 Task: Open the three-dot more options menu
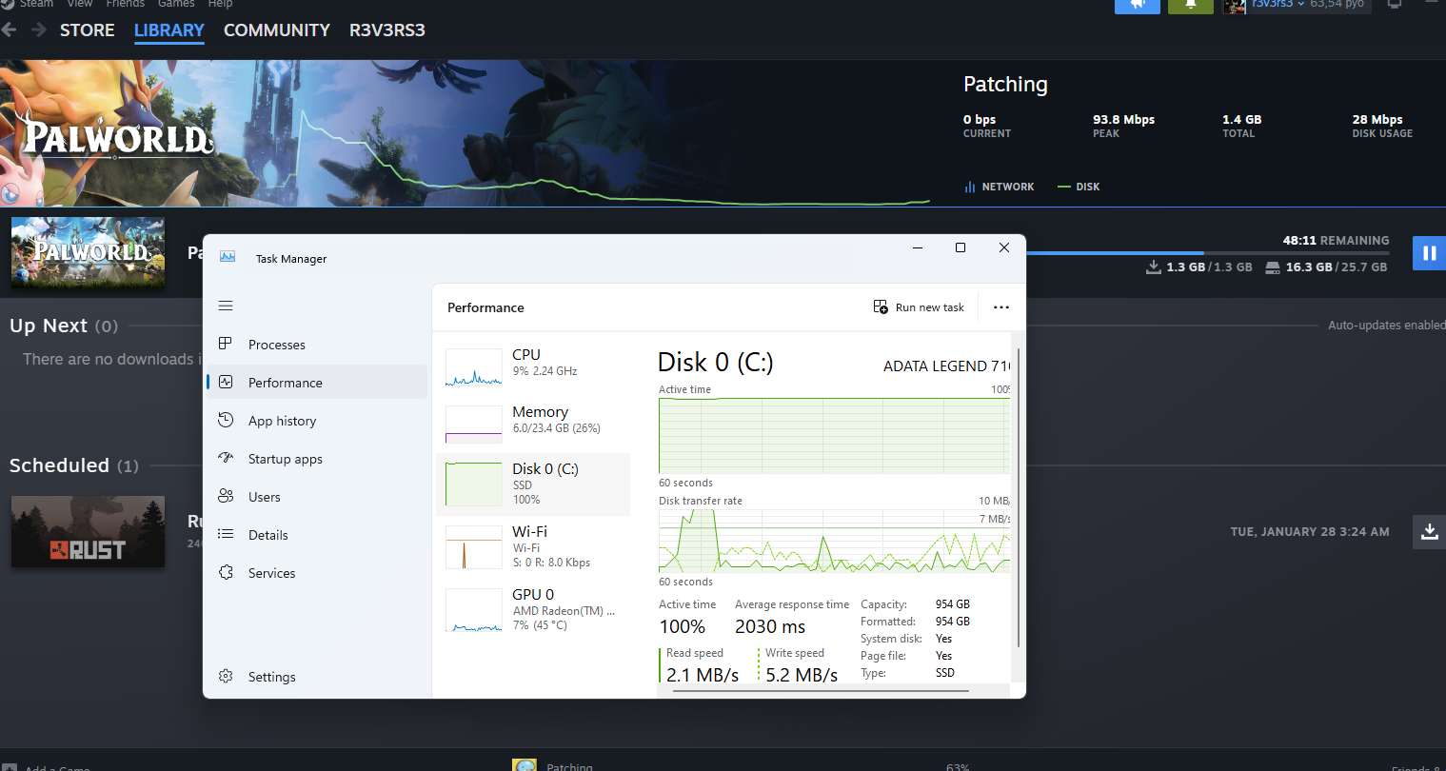click(1000, 307)
